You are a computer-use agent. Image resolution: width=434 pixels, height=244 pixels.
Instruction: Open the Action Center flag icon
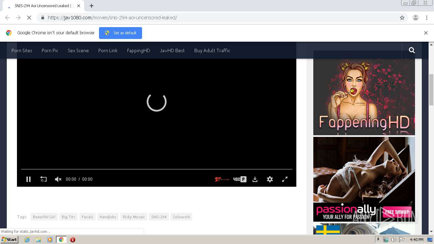pos(402,240)
